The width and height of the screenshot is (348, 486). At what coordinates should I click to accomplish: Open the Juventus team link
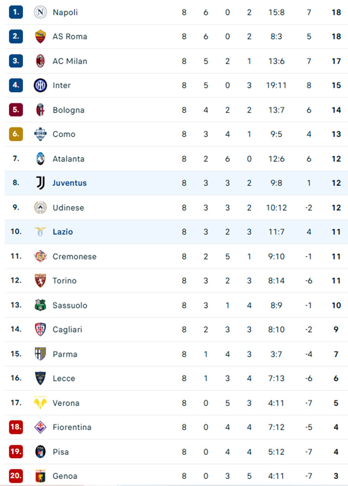point(70,183)
